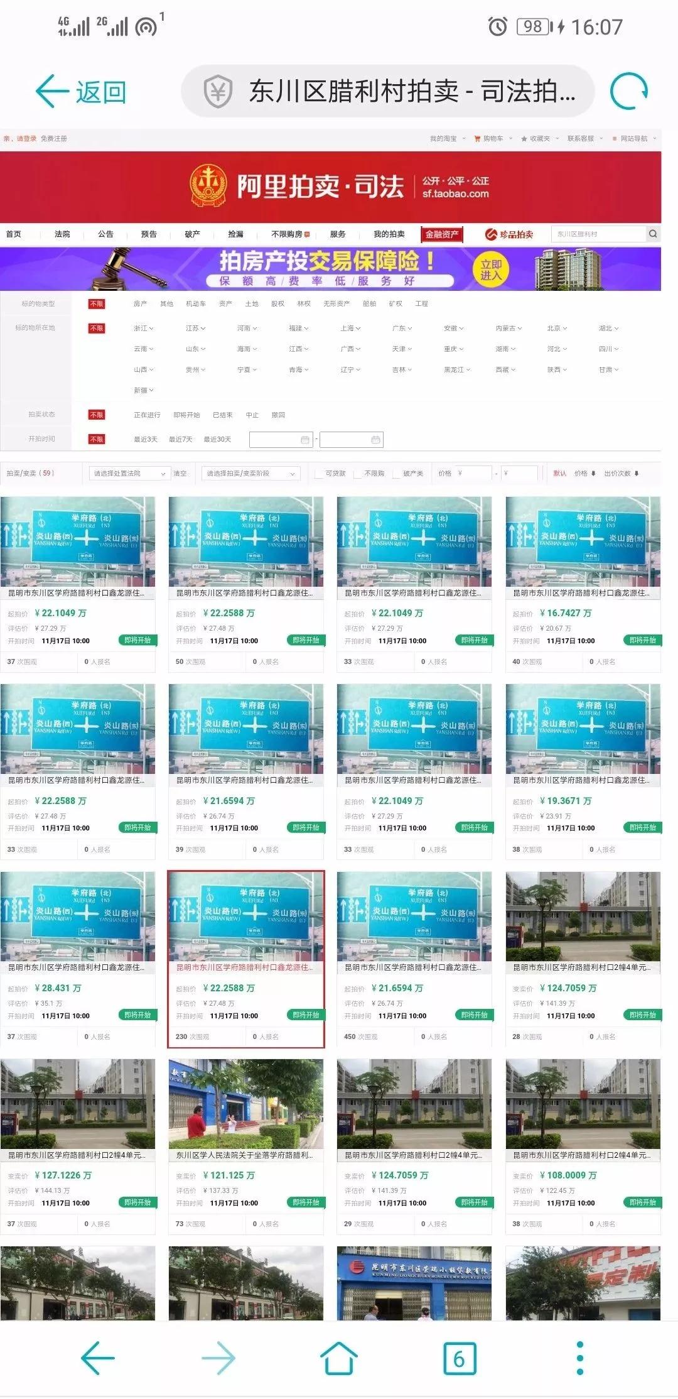Click the 立即进入 banner button
The image size is (678, 1399).
(491, 269)
